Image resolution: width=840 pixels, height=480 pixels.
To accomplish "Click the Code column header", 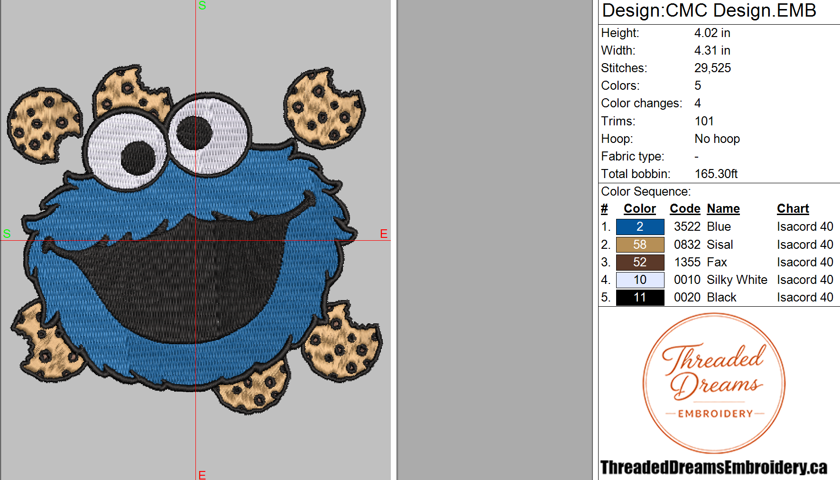I will (685, 208).
